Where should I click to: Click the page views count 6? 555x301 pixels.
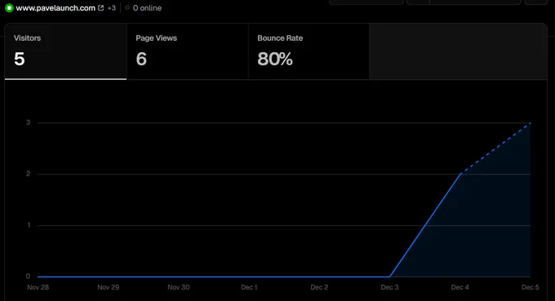tap(141, 59)
